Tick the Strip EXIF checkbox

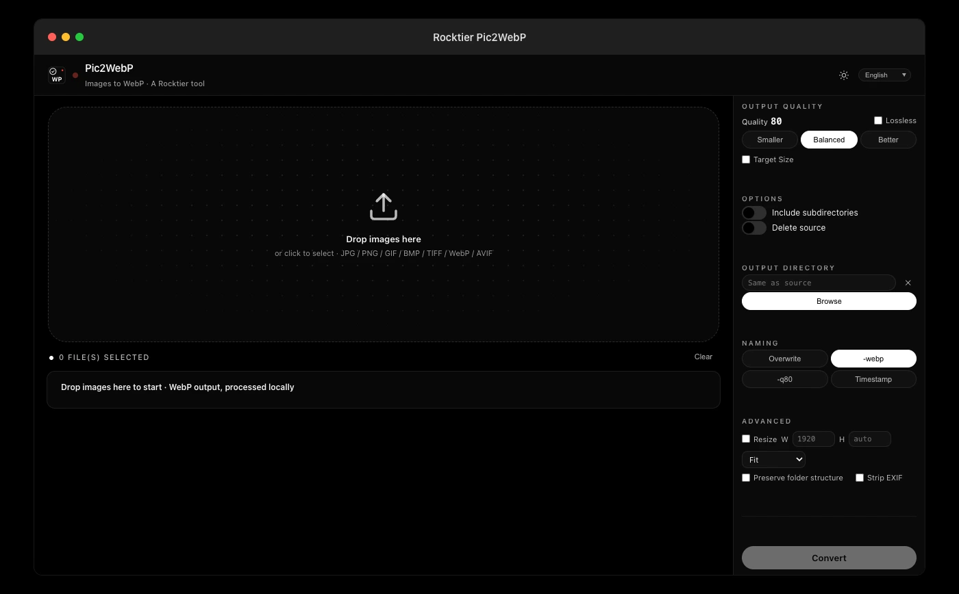tap(860, 478)
